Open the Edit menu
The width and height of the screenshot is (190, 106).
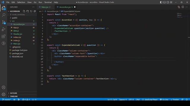[x=13, y=2]
